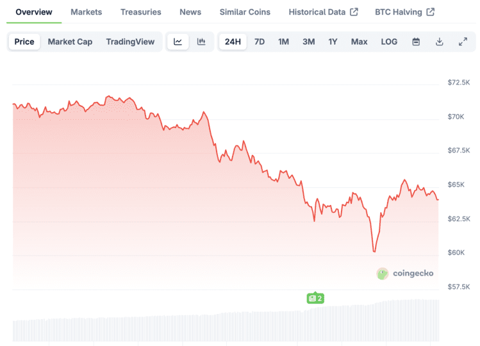Toggle LOG scale on chart
Screen dimensions: 480x346
tap(389, 42)
